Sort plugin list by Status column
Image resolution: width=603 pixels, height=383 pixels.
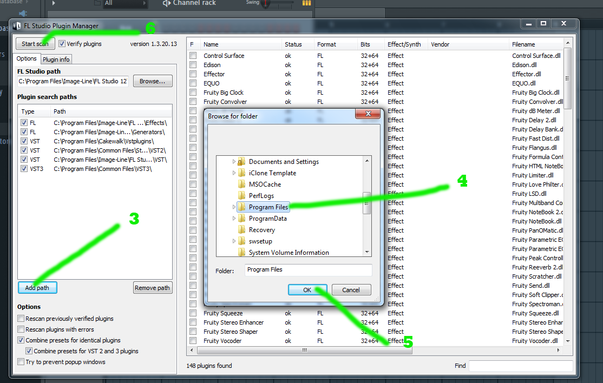pyautogui.click(x=298, y=44)
